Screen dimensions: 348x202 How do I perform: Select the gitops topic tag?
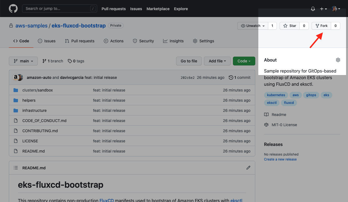click(x=311, y=95)
